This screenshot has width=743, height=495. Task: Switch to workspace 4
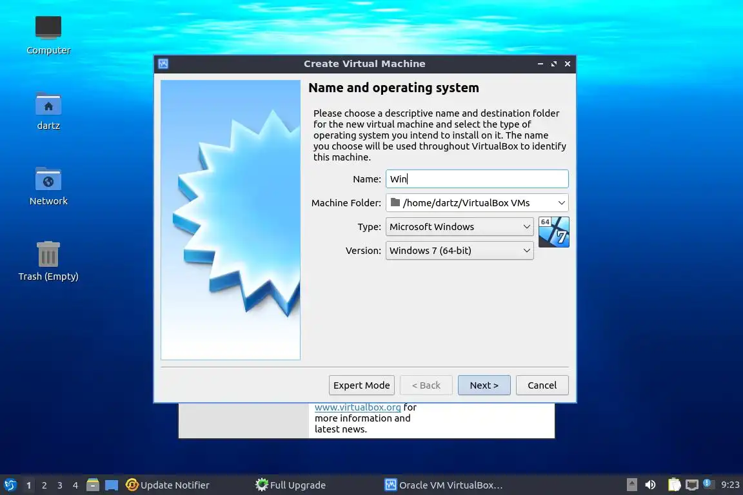75,485
